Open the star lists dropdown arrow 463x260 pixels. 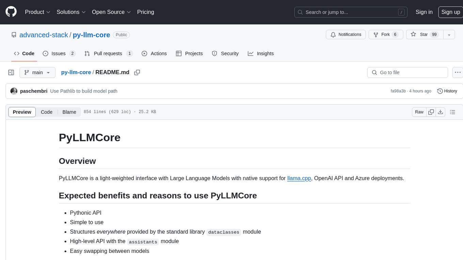click(449, 35)
